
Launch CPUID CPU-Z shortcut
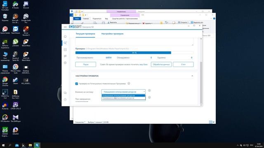[x=16, y=106]
